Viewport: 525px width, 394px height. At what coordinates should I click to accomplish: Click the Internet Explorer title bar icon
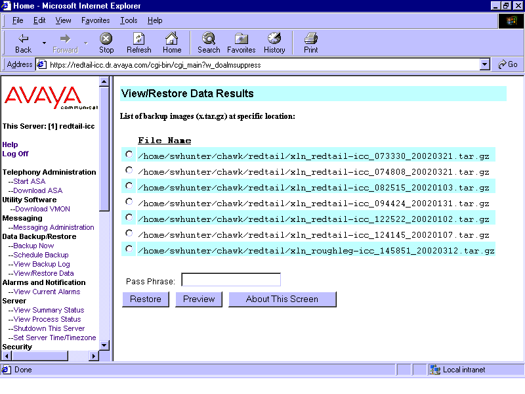click(6, 6)
